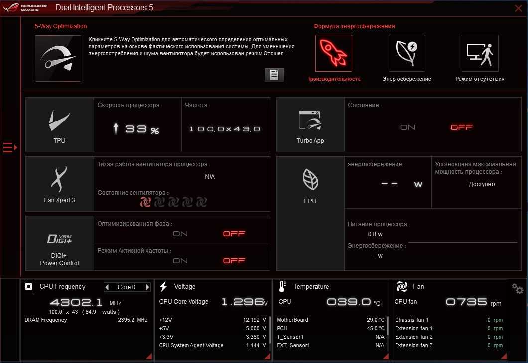
Task: Turn Turbo App state ON
Action: (408, 127)
